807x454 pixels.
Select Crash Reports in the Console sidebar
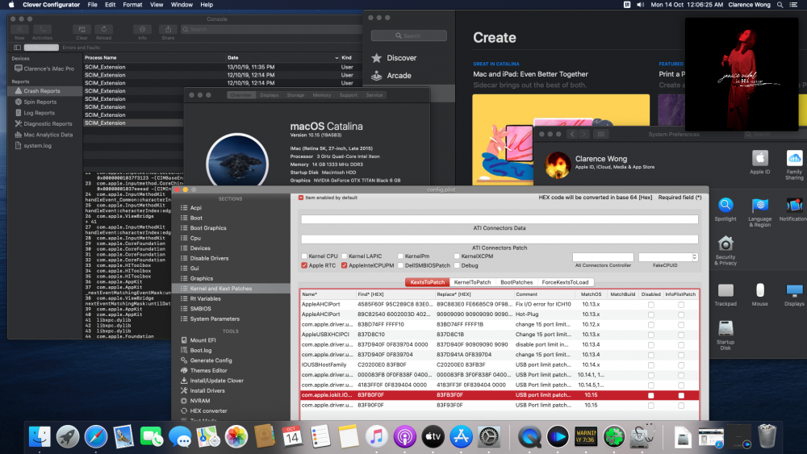(44, 91)
